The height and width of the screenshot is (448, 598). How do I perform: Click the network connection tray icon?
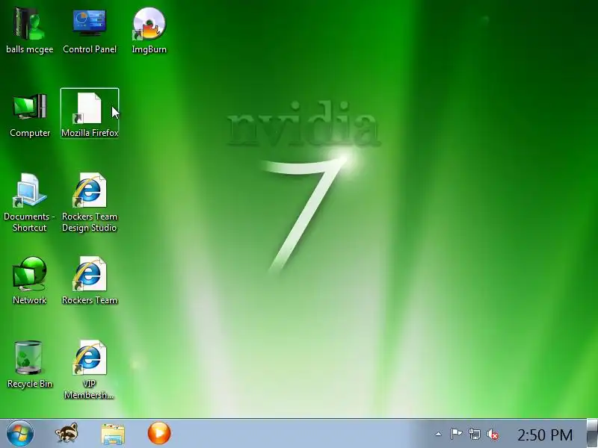click(475, 434)
